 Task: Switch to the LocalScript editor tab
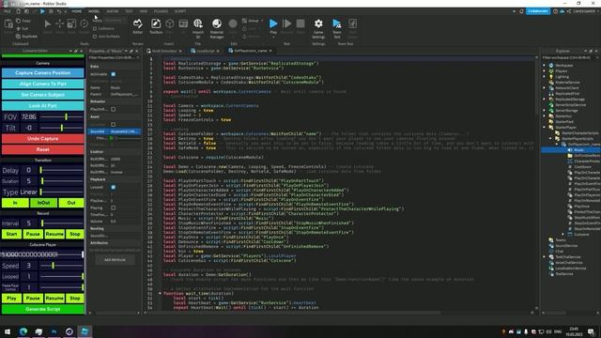205,51
